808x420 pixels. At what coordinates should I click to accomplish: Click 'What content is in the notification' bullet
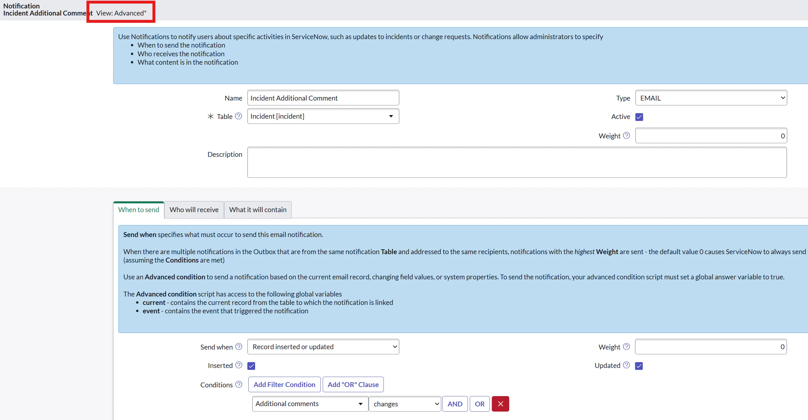click(x=188, y=62)
